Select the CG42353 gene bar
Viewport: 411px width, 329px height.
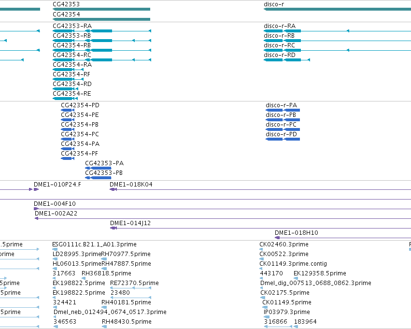[101, 9]
